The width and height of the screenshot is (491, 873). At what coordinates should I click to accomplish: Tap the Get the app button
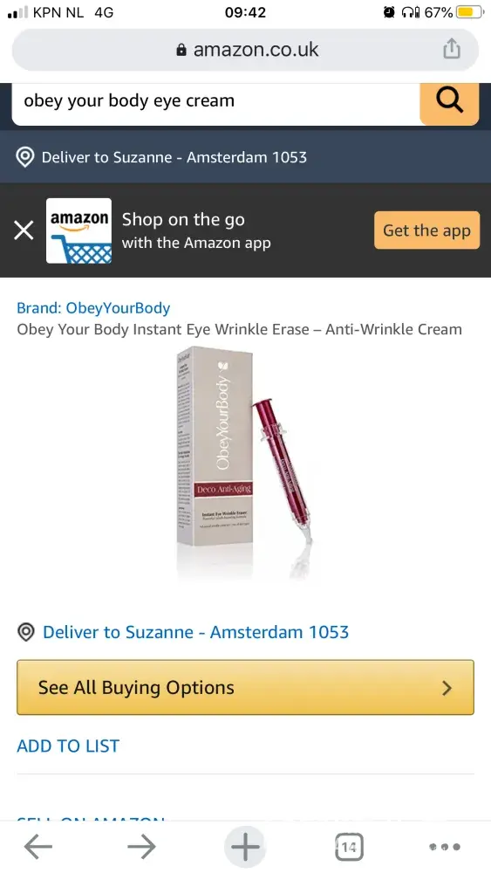(x=426, y=230)
